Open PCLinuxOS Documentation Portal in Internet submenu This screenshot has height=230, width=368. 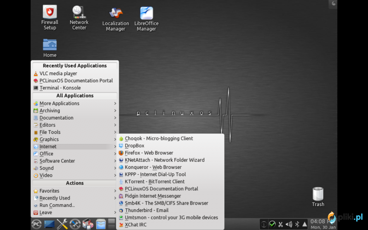click(x=170, y=189)
